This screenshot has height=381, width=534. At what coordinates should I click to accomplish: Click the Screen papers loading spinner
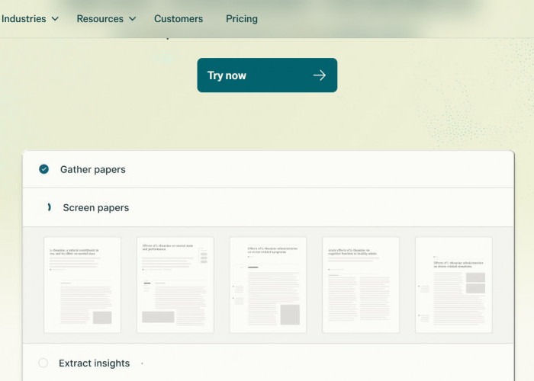pos(49,207)
